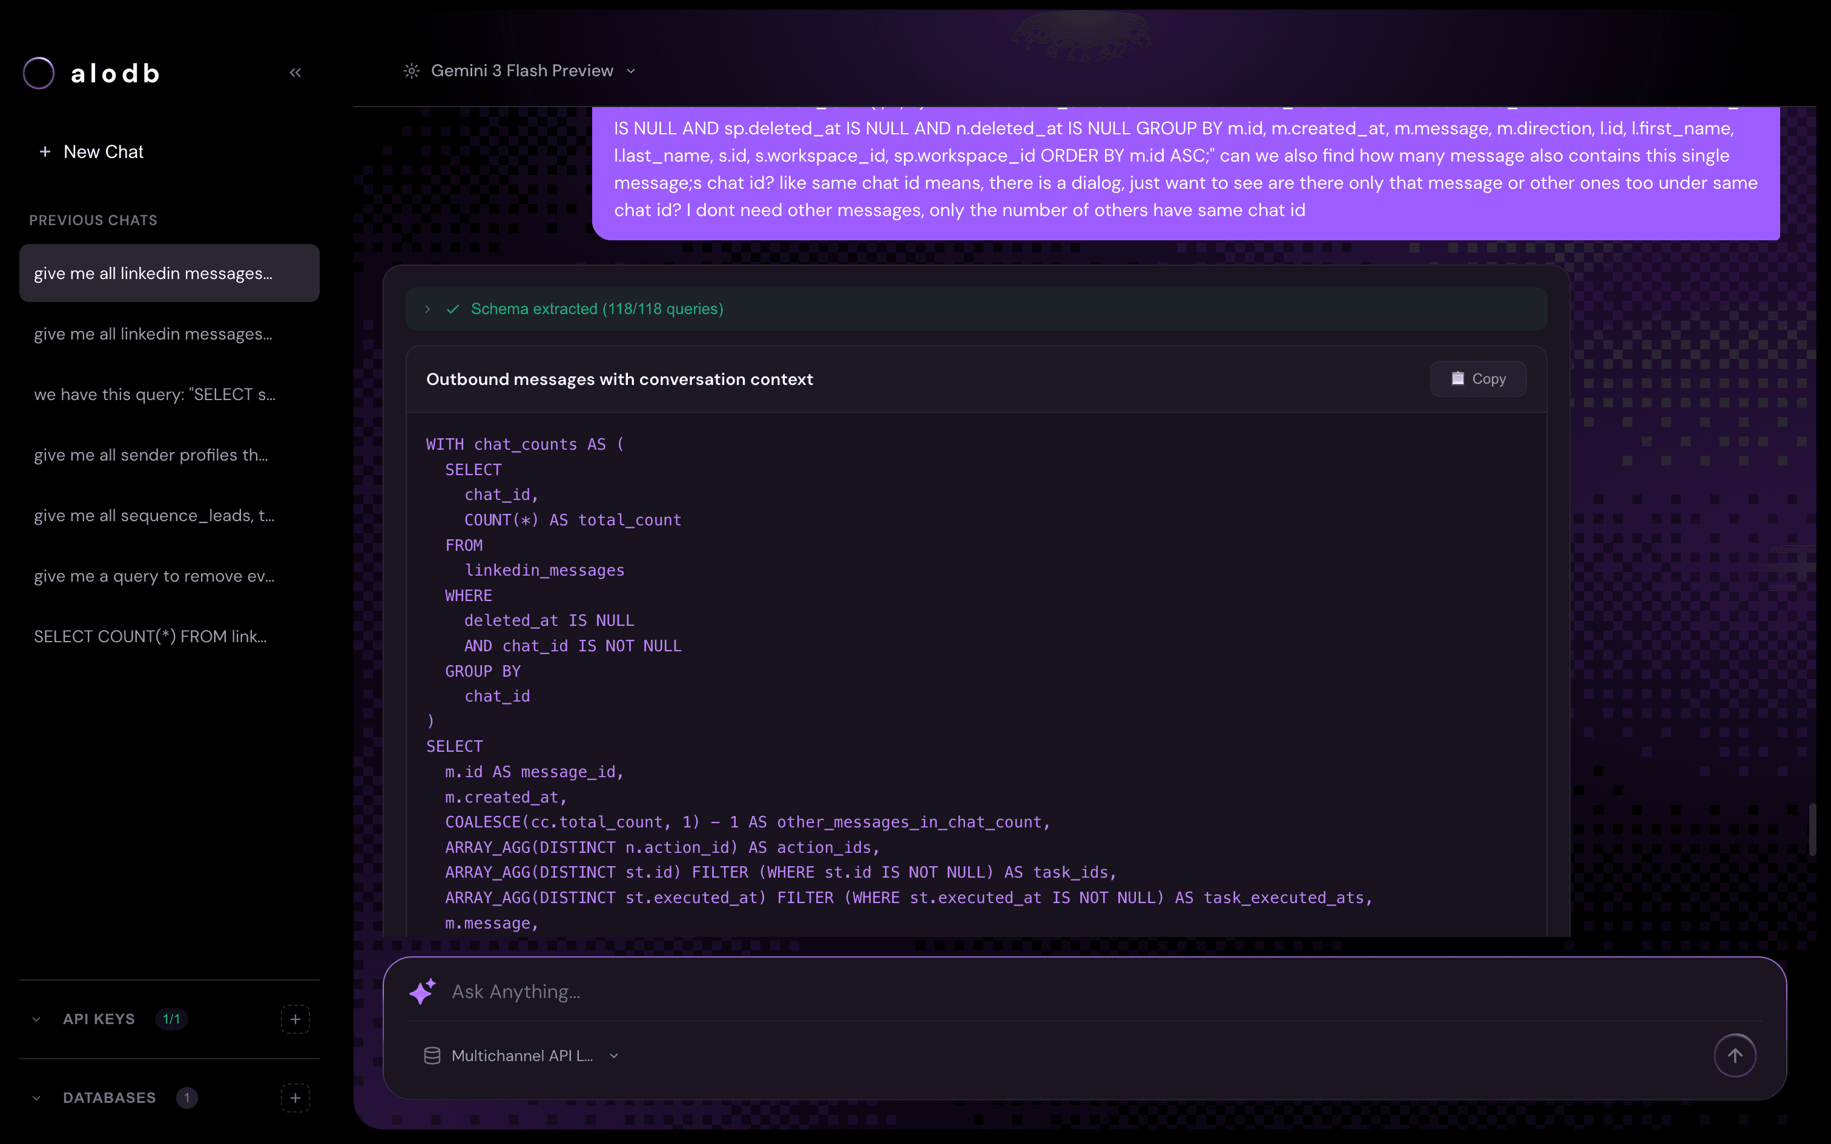Viewport: 1831px width, 1144px height.
Task: Collapse the DATABASES section
Action: click(x=36, y=1097)
